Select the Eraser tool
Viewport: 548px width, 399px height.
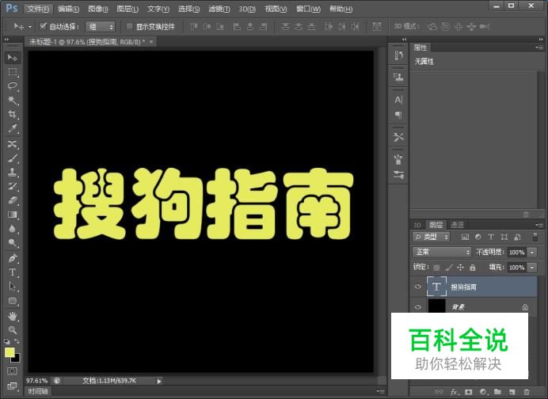(x=13, y=200)
